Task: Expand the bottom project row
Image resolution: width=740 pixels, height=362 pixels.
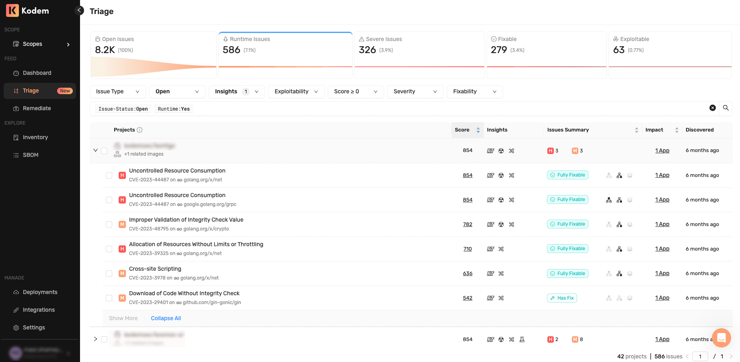Action: 95,339
